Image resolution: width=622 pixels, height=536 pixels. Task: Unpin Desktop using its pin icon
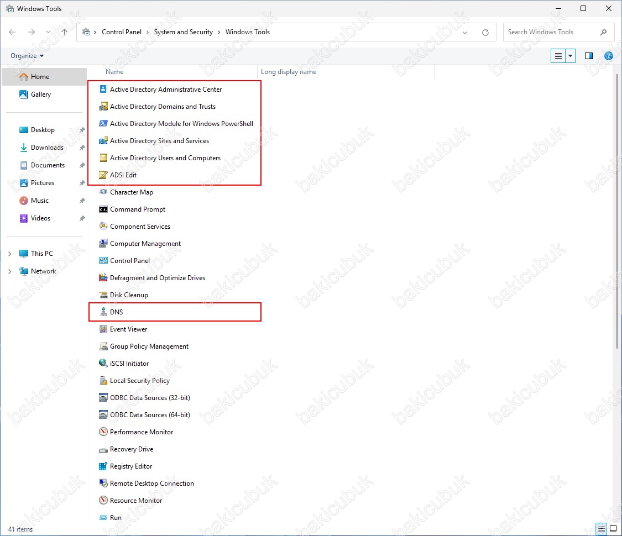click(82, 130)
